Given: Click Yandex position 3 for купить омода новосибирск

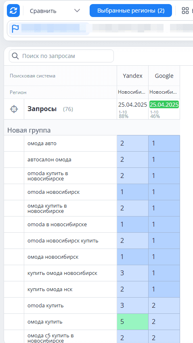Looking at the screenshot, I should (x=133, y=273).
